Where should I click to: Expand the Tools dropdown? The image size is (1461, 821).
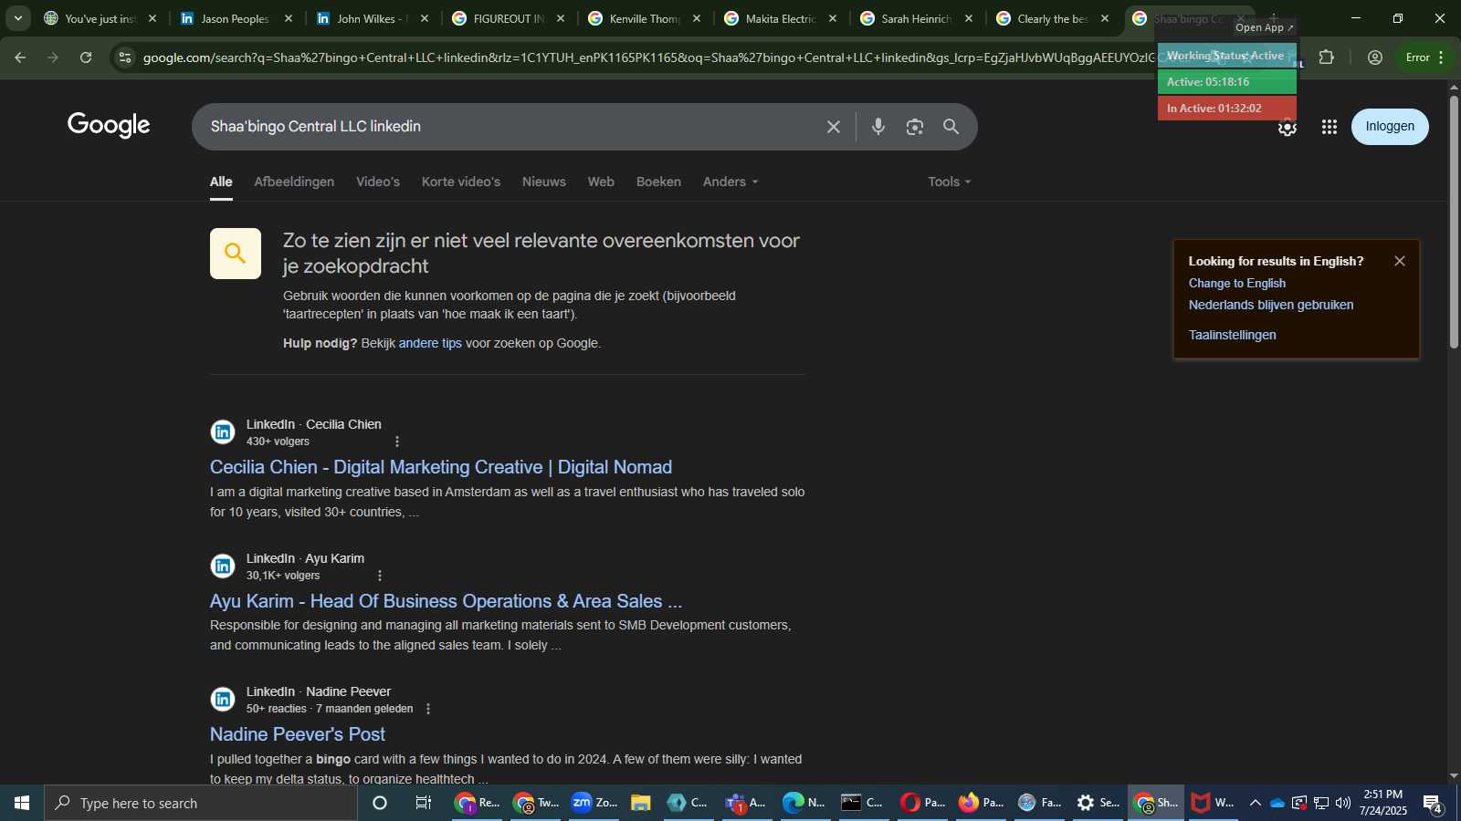point(950,182)
